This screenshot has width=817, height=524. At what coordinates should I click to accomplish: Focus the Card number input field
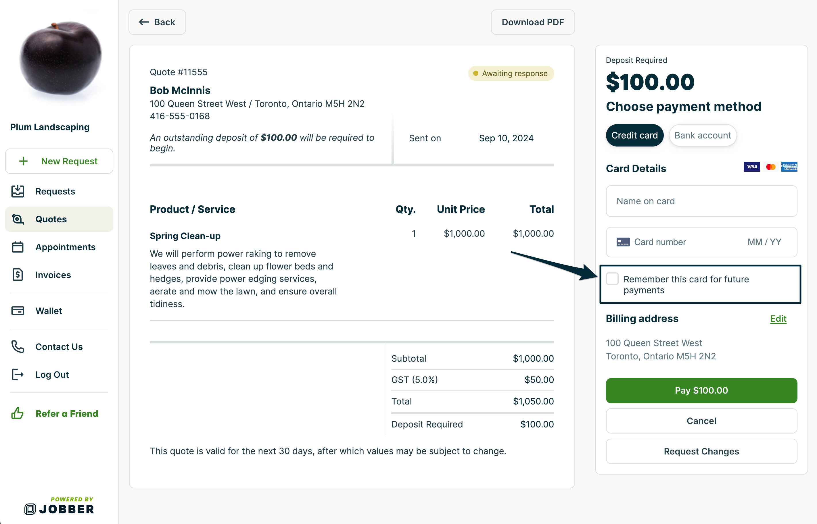point(677,242)
